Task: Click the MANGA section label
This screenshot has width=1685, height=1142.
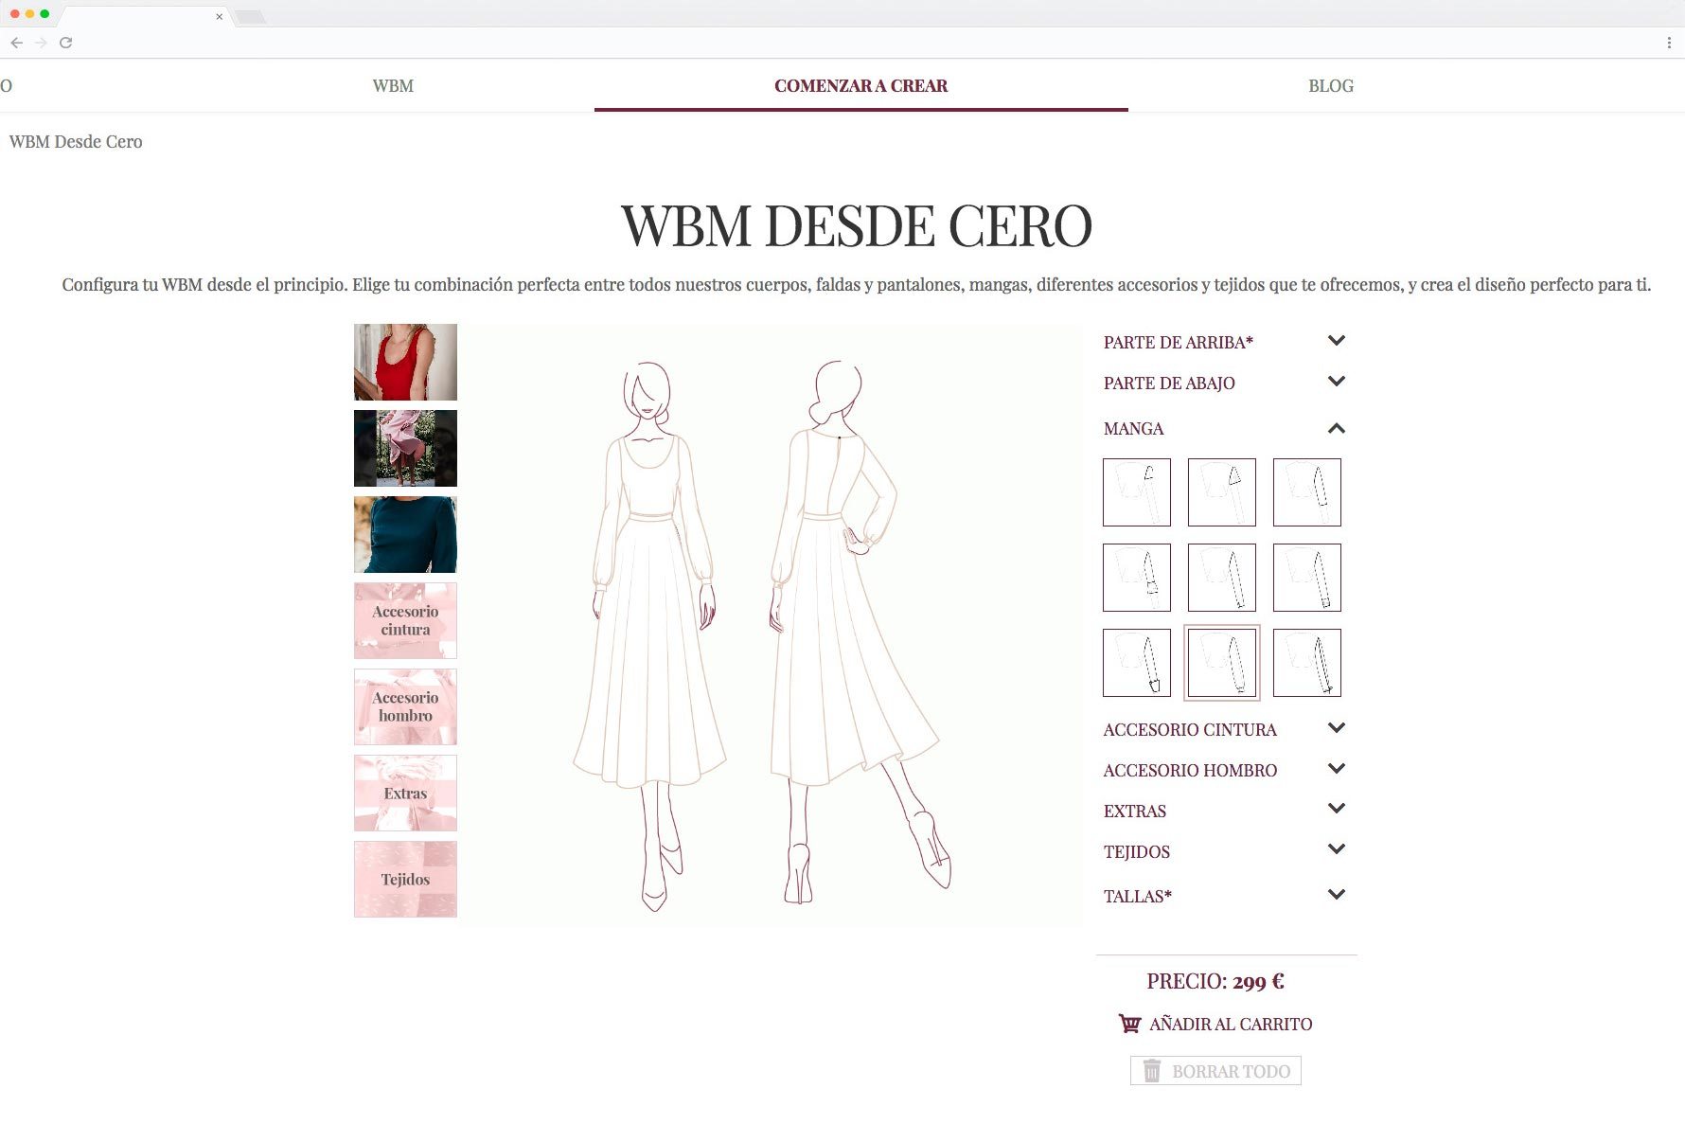Action: tap(1133, 429)
